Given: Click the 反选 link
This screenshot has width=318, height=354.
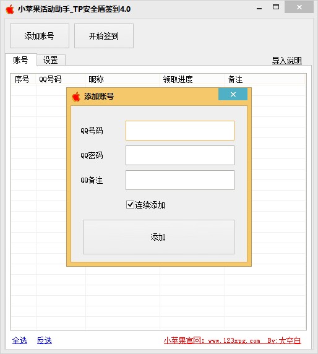Looking at the screenshot, I should (x=45, y=340).
